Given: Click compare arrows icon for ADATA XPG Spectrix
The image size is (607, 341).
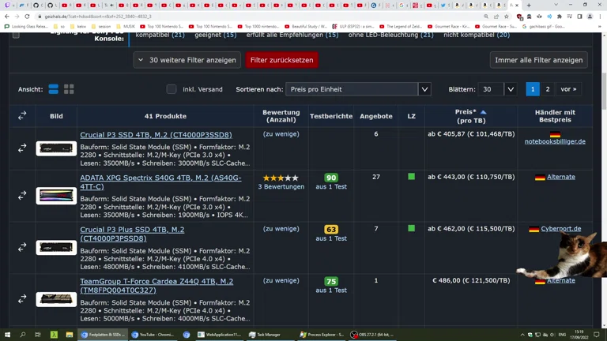Looking at the screenshot, I should 22,195.
